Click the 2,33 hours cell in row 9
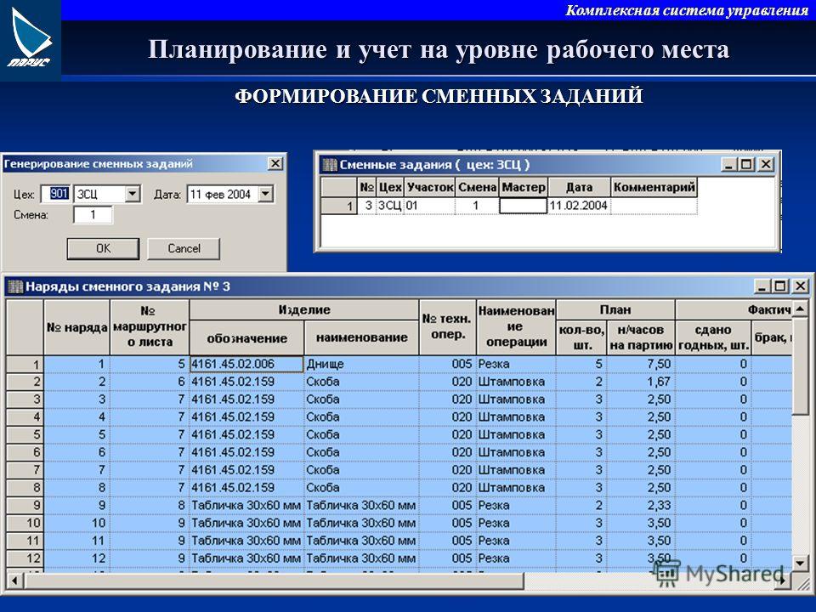Image resolution: width=816 pixels, height=612 pixels. click(641, 506)
